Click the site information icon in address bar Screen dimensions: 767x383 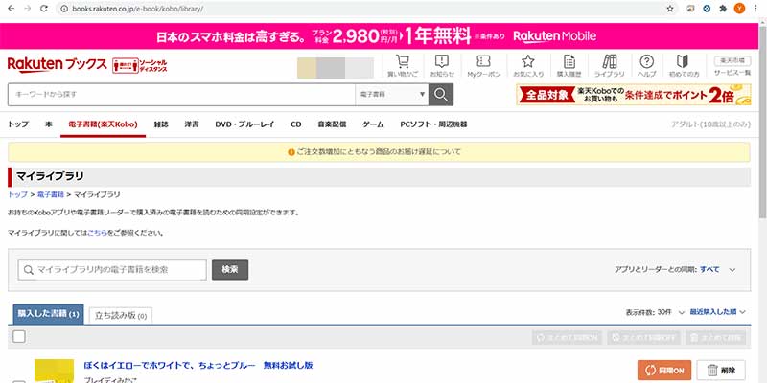[63, 9]
